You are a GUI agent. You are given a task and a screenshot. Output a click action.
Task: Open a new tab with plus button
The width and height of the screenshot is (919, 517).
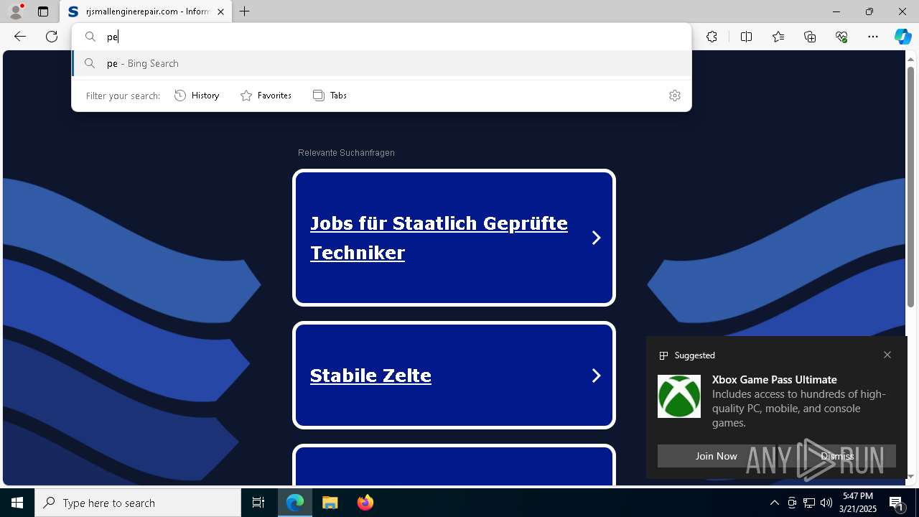[x=245, y=11]
